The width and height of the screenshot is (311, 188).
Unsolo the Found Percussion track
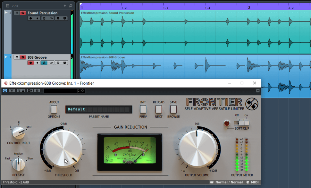point(23,13)
